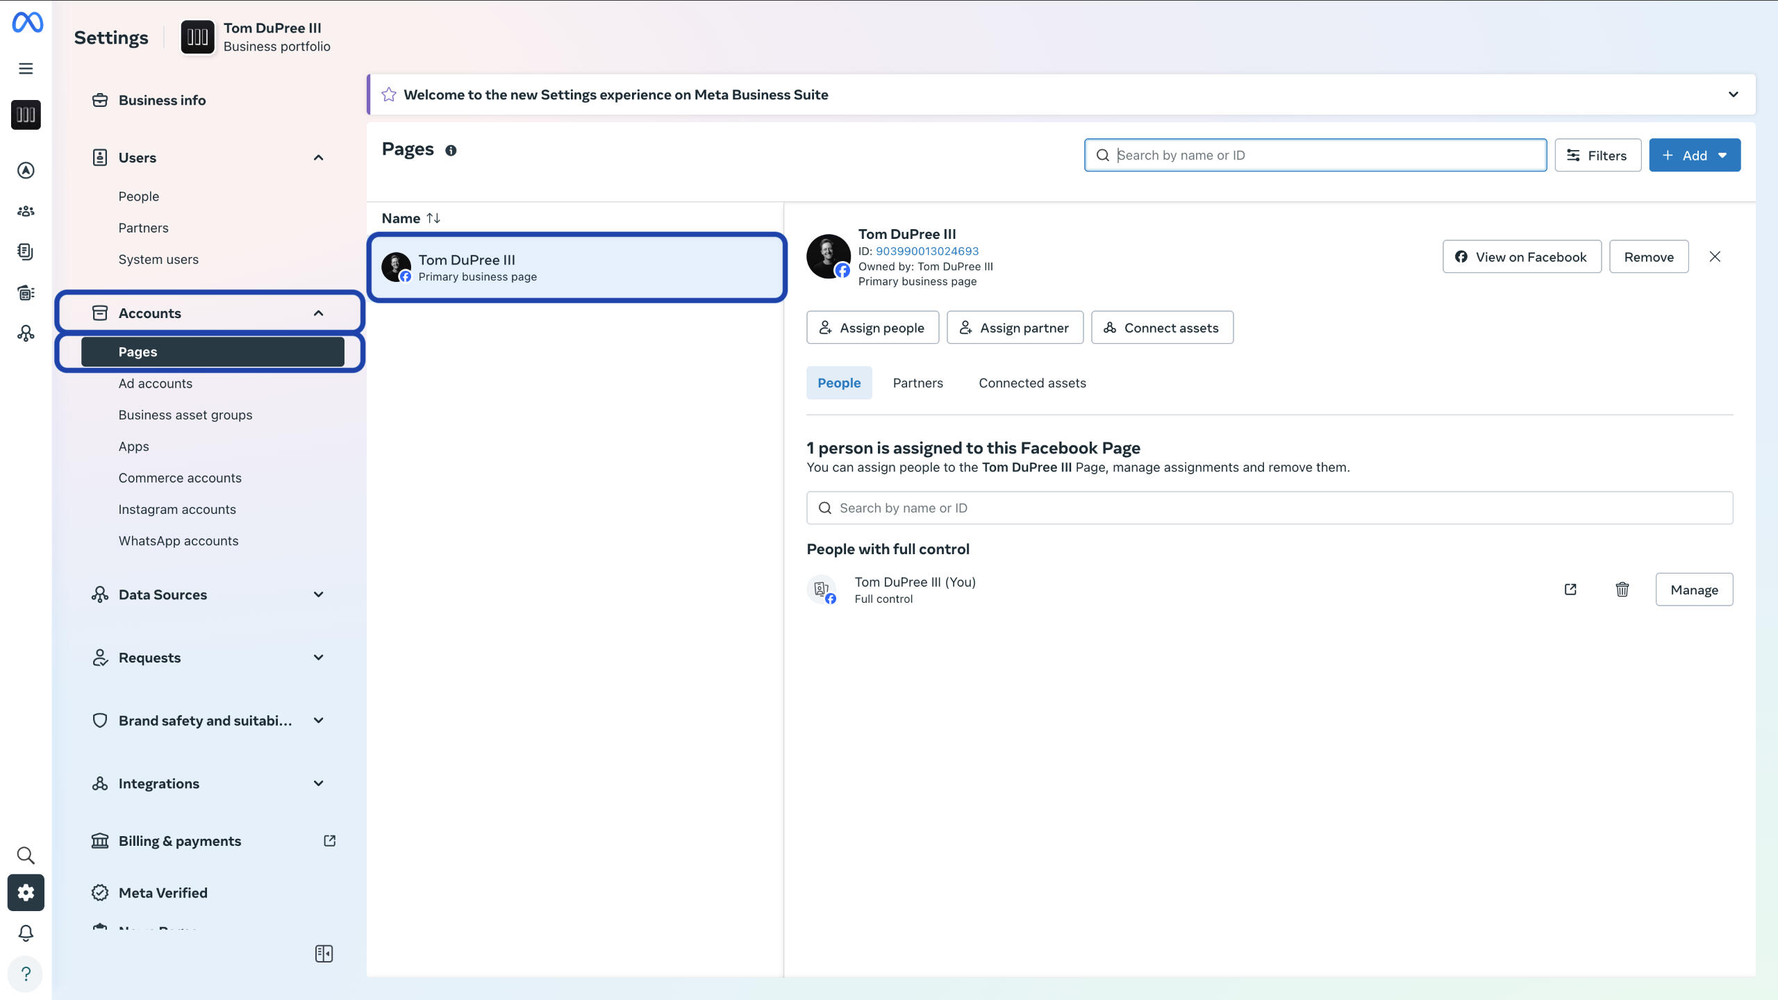
Task: Open assigned person's external link icon
Action: [x=1570, y=590]
